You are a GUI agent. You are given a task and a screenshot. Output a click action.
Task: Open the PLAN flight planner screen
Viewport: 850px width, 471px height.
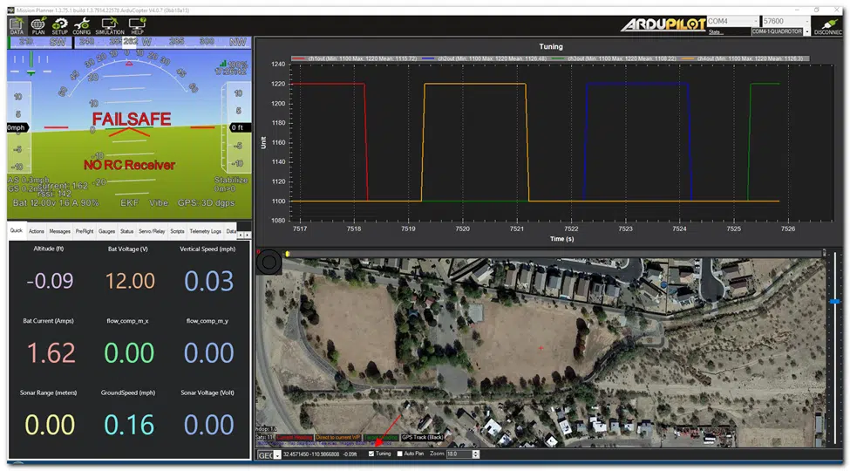tap(38, 25)
